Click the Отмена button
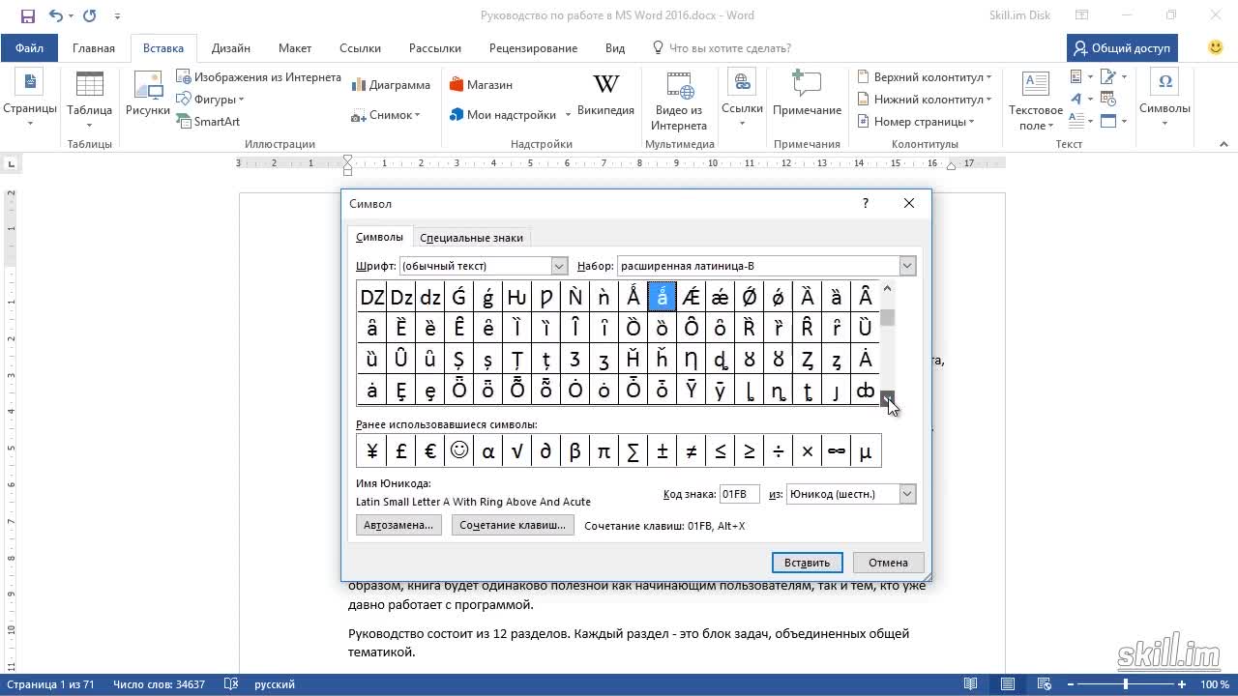 click(888, 562)
